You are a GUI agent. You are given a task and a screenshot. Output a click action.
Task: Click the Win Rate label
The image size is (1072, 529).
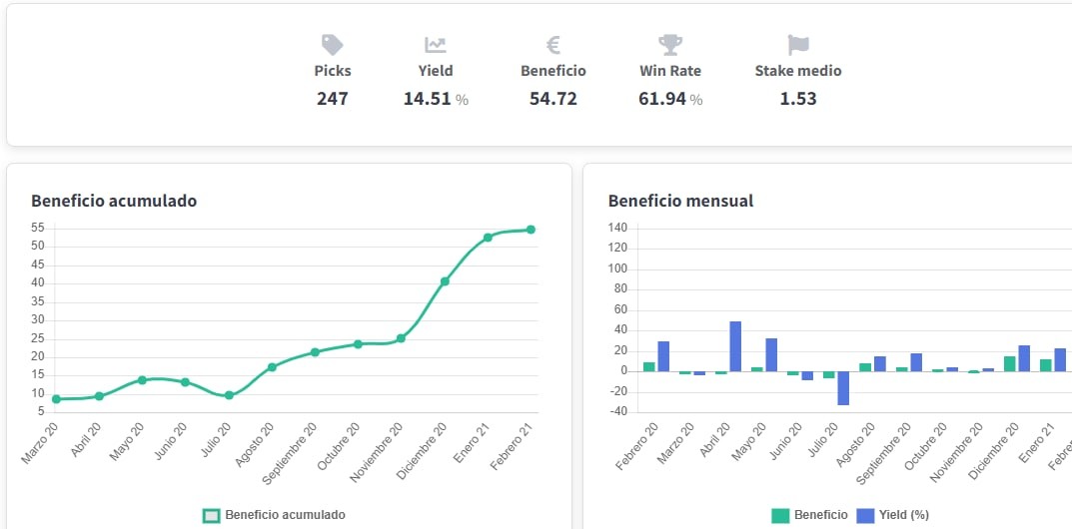[x=670, y=70]
